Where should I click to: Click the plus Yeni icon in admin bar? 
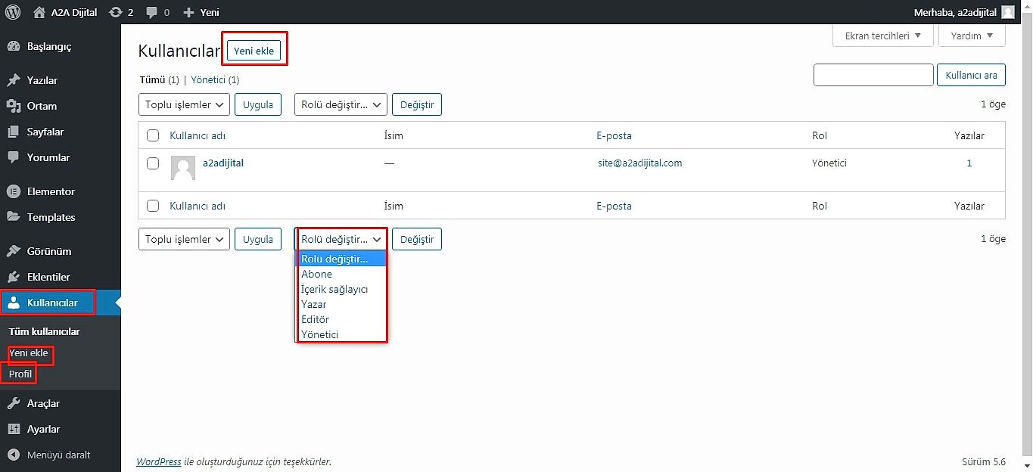[x=189, y=12]
